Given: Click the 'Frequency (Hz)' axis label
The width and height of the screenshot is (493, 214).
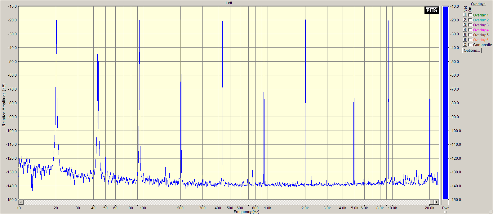Looking at the screenshot, I should [246, 212].
